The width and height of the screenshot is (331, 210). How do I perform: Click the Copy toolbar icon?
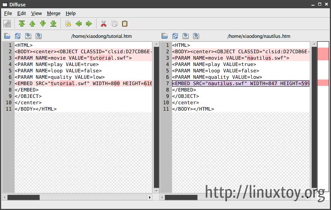pos(114,24)
